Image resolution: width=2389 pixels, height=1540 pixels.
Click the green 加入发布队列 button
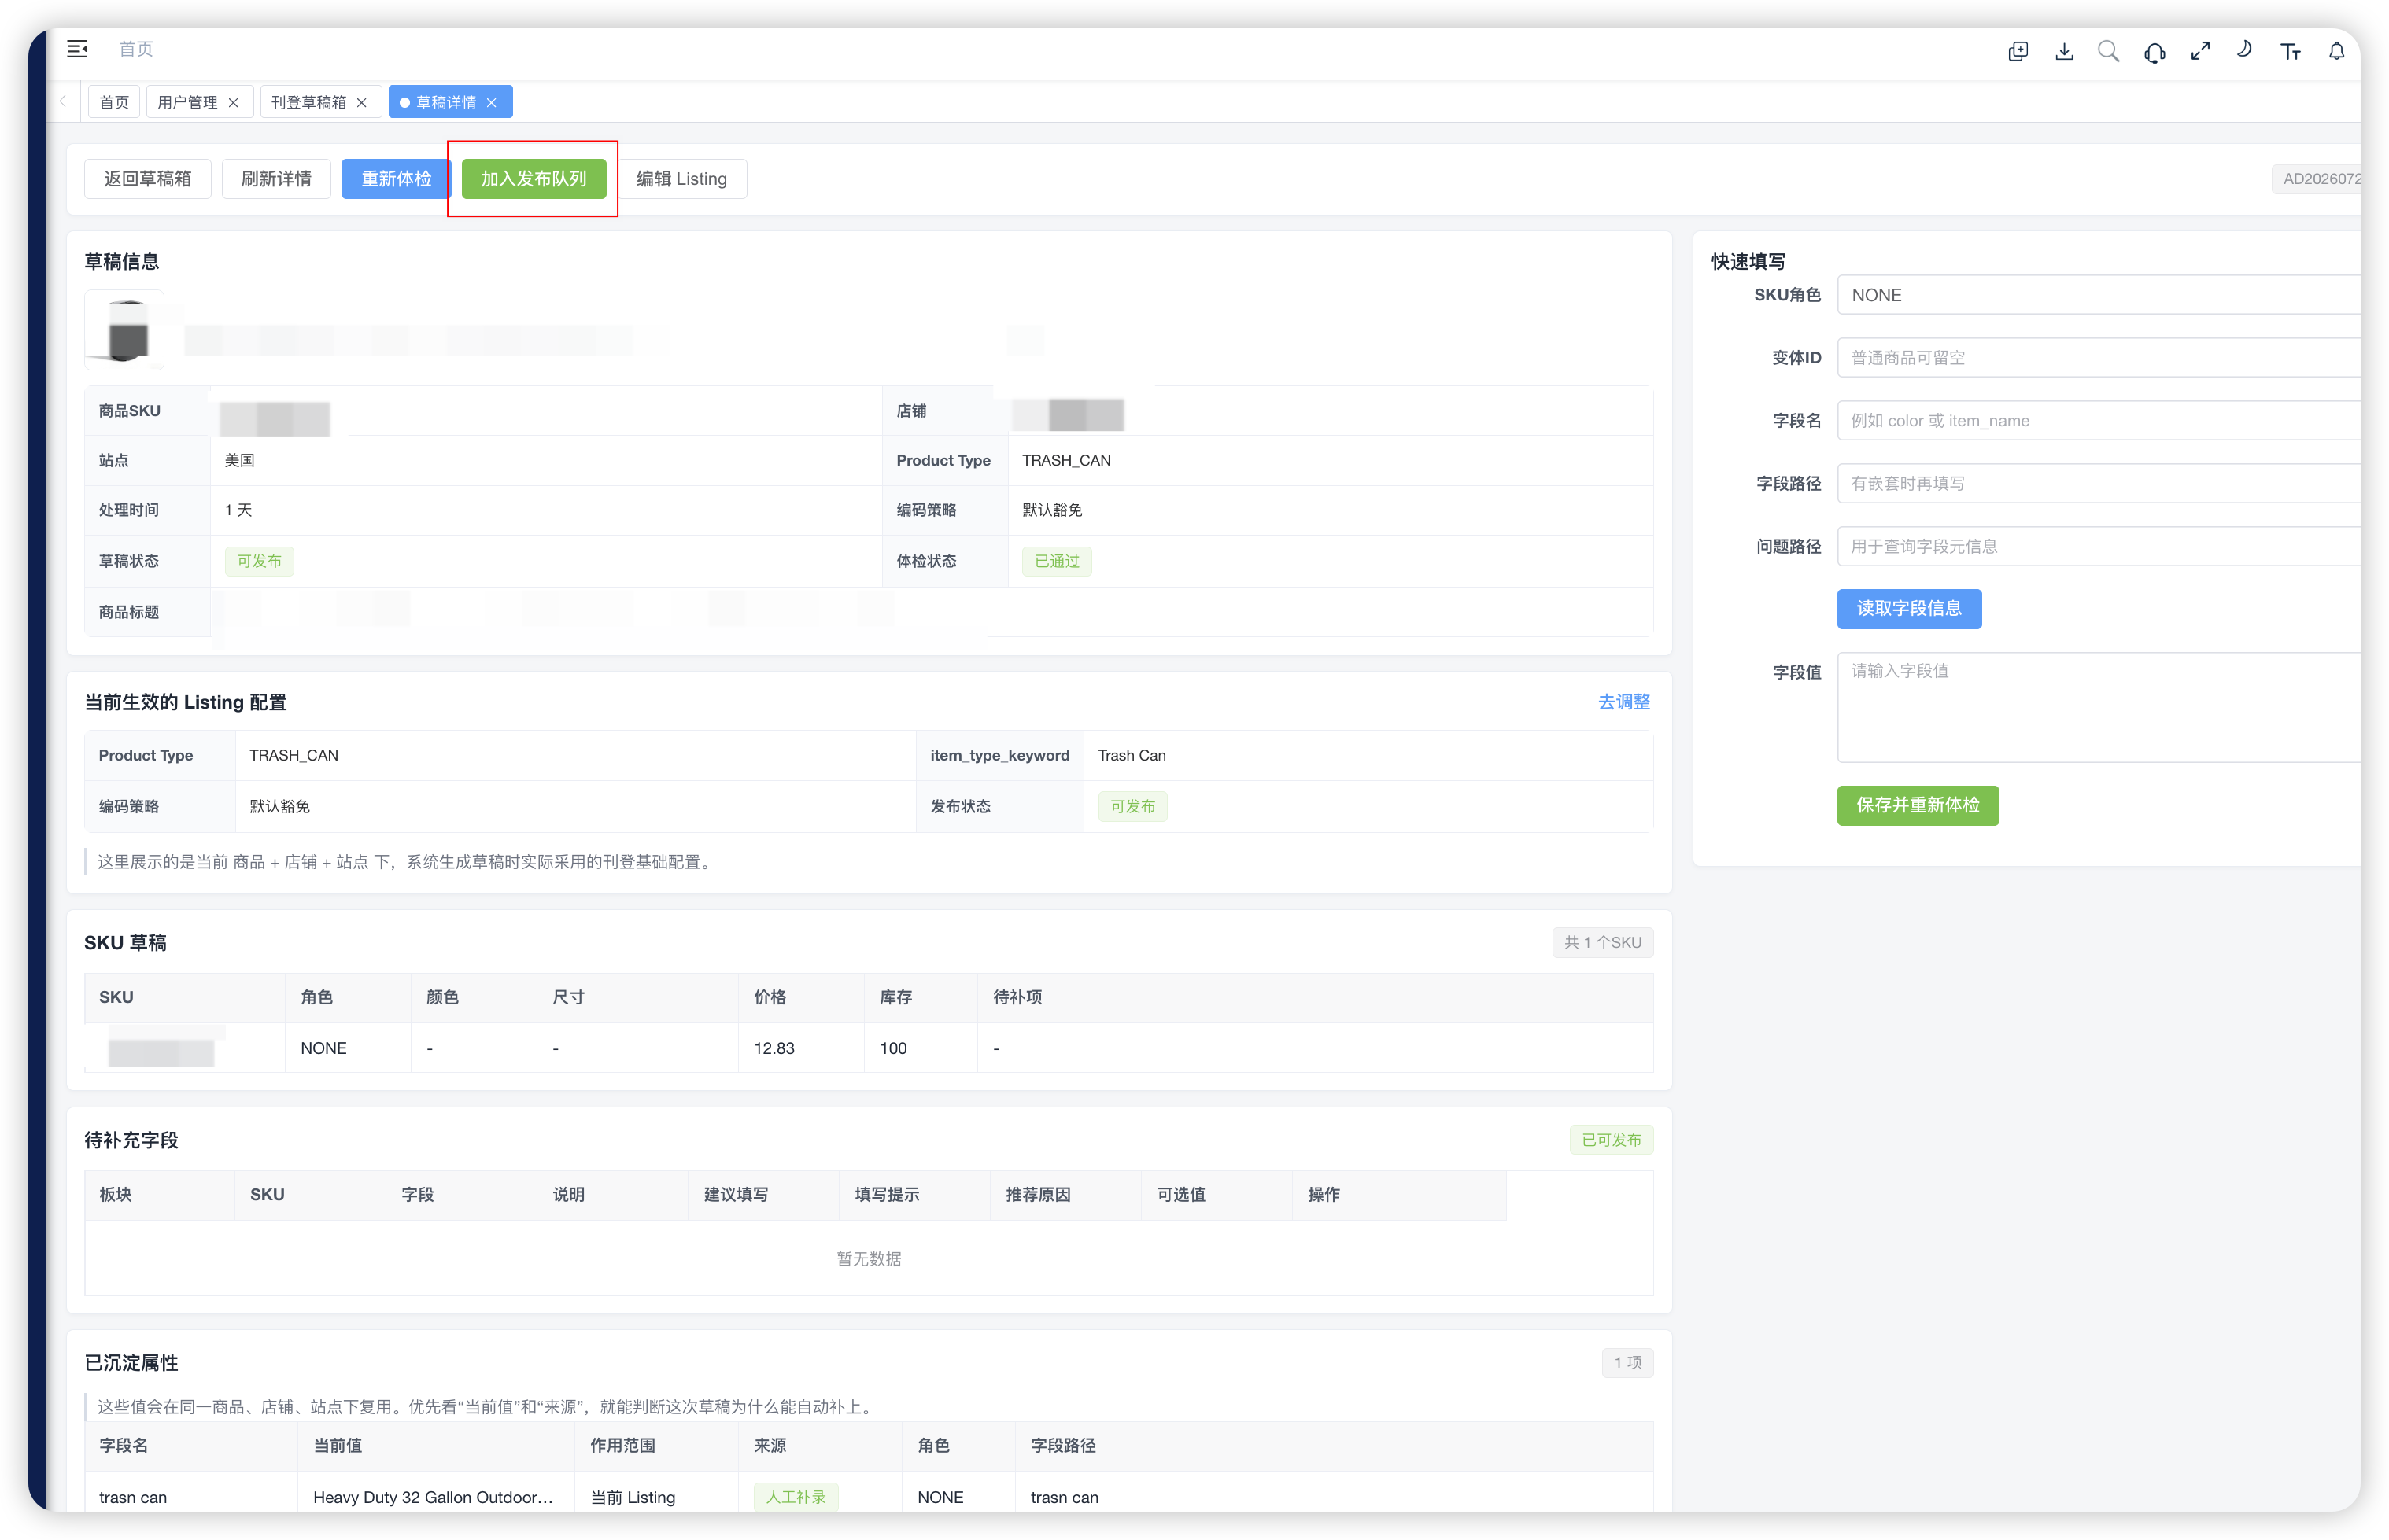(x=534, y=179)
